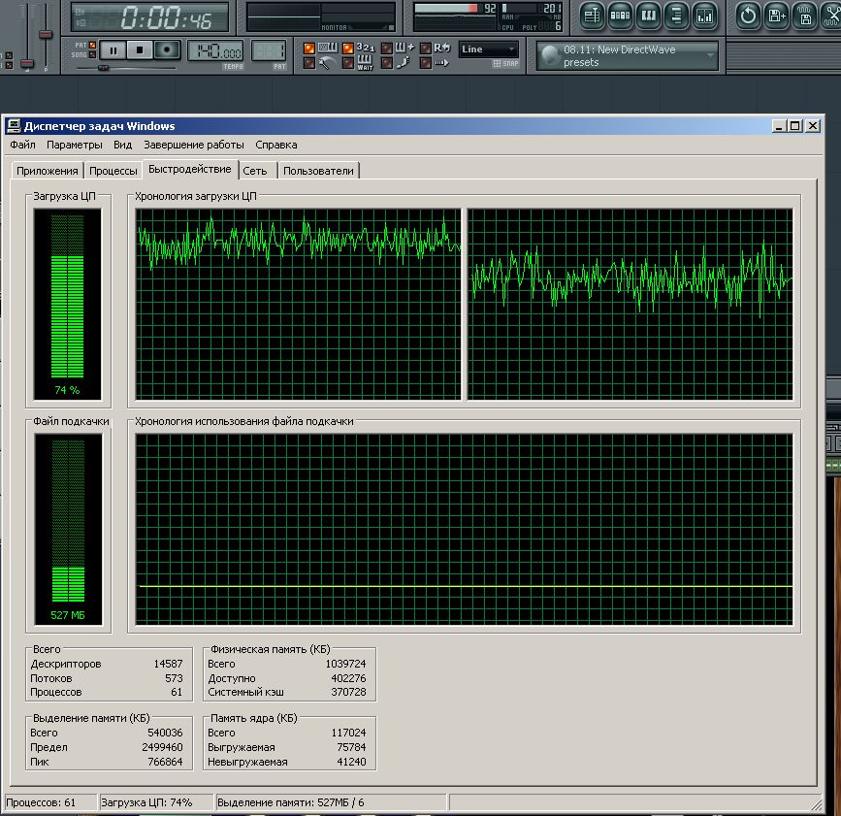The image size is (841, 816).
Task: Switch to the Сеть tab
Action: pos(255,171)
